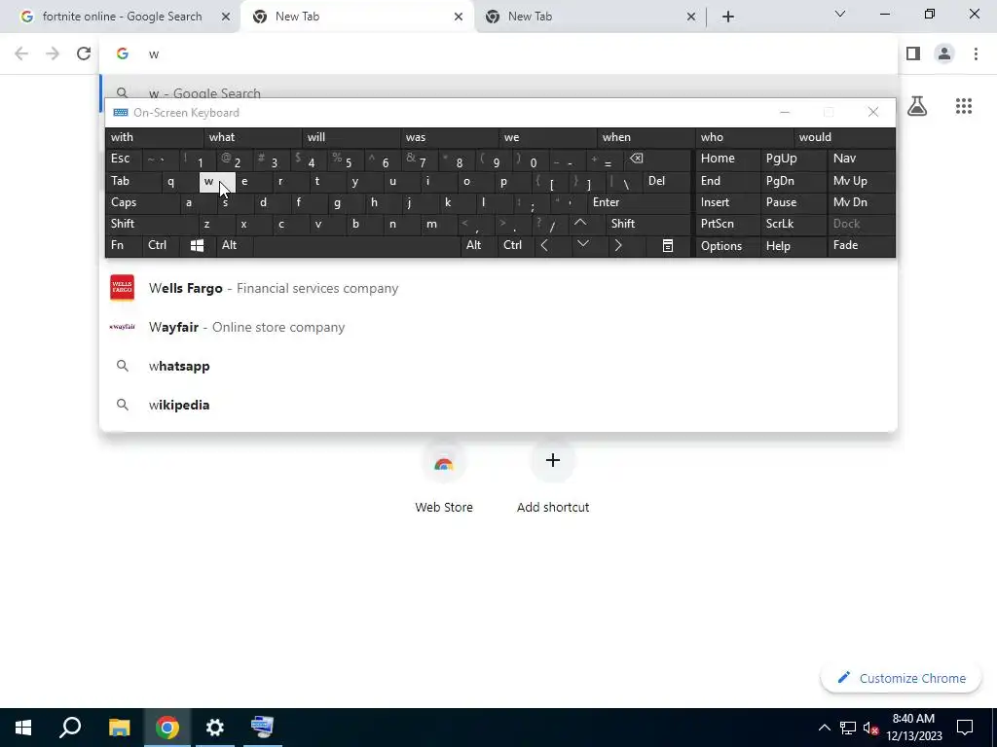Viewport: 997px width, 747px height.
Task: Click the Nav key on the keyboard
Action: point(861,159)
